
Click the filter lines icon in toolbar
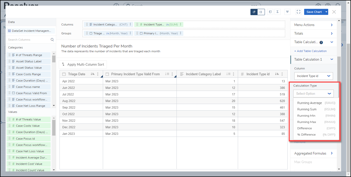(x=287, y=12)
